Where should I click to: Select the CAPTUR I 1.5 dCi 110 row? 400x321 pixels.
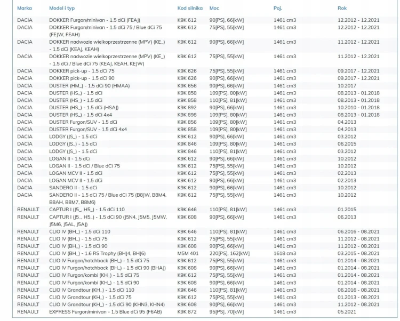click(205, 210)
